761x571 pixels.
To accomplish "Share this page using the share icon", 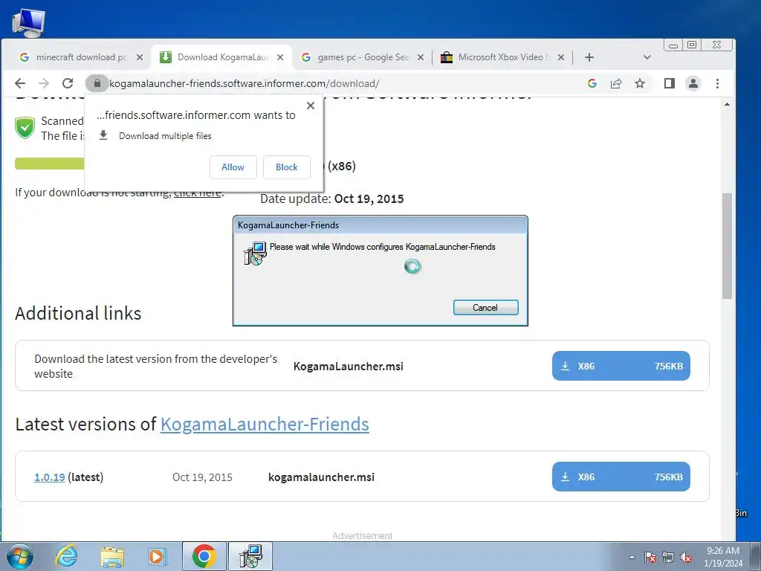I will (616, 83).
